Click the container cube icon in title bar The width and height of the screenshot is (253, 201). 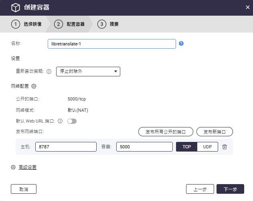click(x=15, y=8)
